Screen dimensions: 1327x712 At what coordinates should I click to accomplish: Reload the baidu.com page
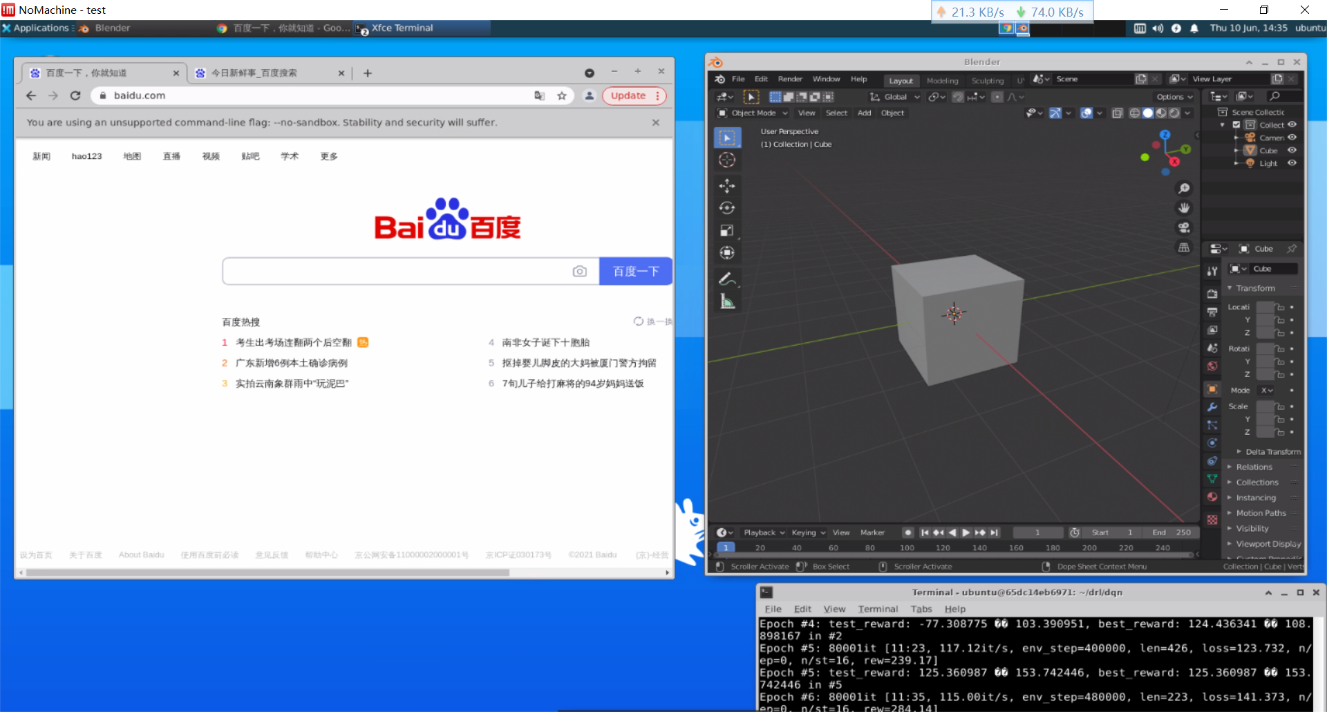(x=75, y=96)
